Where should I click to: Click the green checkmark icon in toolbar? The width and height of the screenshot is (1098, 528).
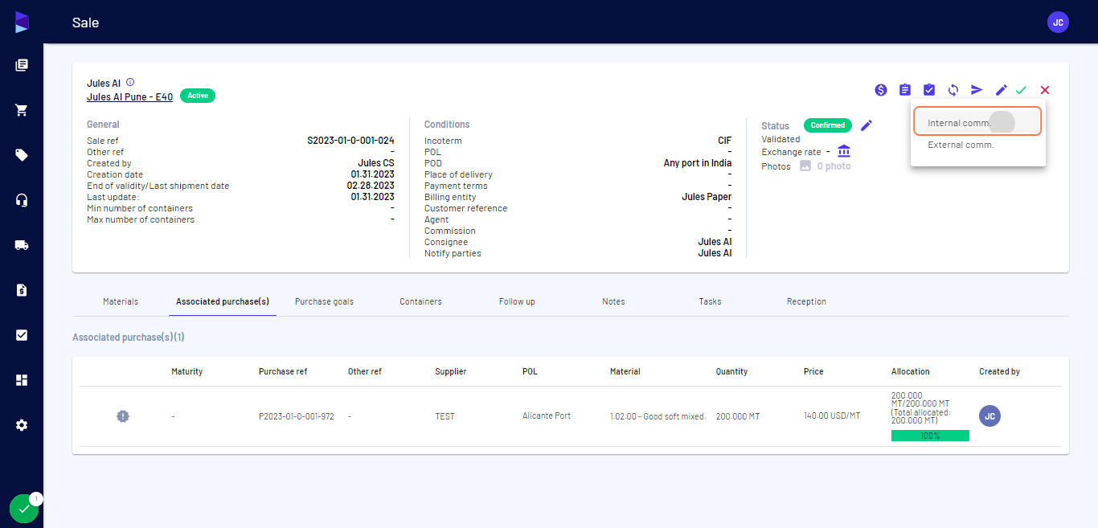(1021, 90)
